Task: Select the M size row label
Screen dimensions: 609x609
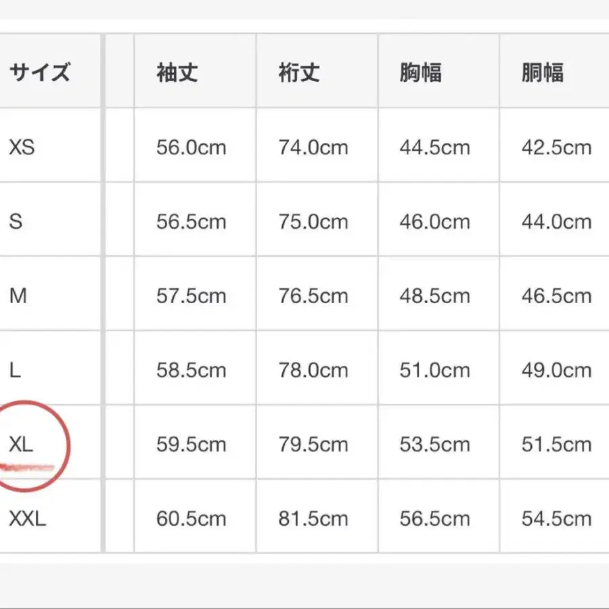Action: (18, 296)
